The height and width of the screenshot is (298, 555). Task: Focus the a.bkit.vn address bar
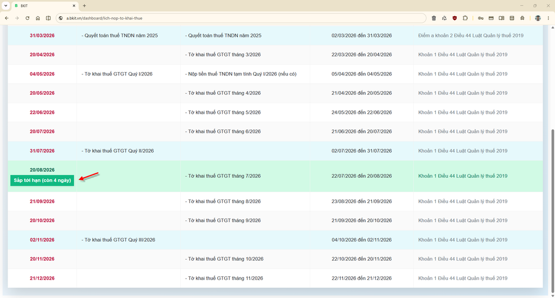241,18
